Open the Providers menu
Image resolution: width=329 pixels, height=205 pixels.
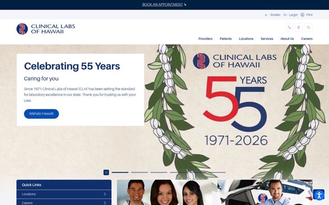(206, 39)
